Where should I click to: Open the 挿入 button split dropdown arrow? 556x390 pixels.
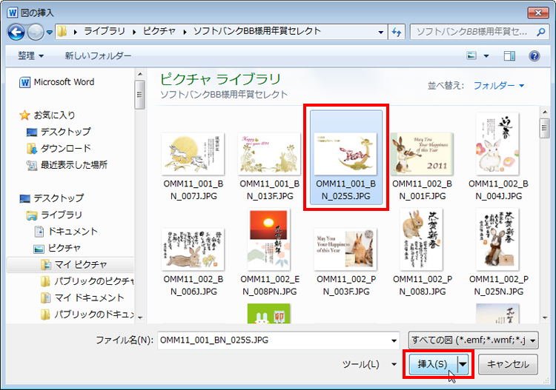(x=463, y=364)
